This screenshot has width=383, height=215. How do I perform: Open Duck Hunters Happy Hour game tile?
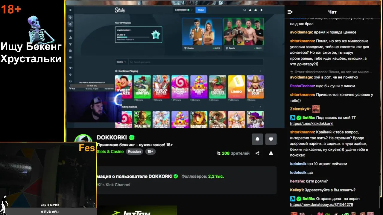[218, 87]
